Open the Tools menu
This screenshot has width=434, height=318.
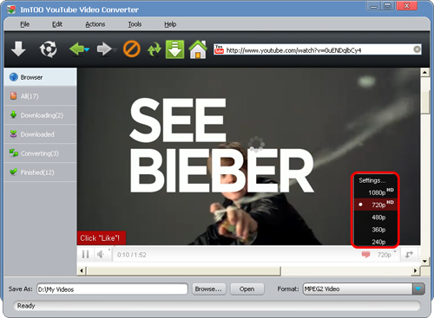[x=135, y=24]
